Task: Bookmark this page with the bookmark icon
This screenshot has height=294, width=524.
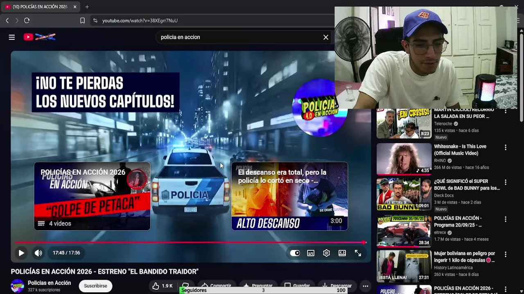Action: pyautogui.click(x=82, y=20)
